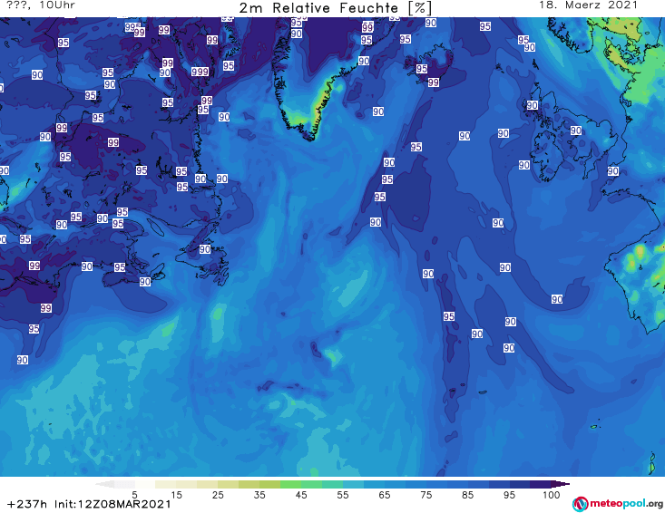The height and width of the screenshot is (513, 665).
Task: Click the "999" contour label on the map
Action: click(x=200, y=72)
